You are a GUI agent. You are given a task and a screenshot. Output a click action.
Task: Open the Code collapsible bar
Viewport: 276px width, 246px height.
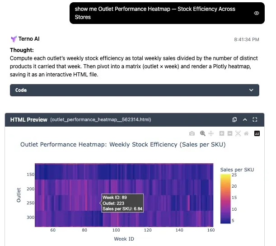click(x=134, y=90)
